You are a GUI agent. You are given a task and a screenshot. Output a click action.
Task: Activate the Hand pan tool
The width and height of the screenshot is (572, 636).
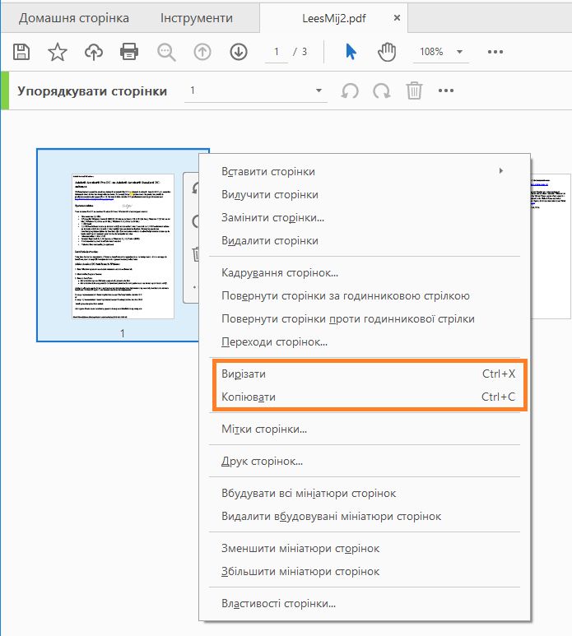387,52
